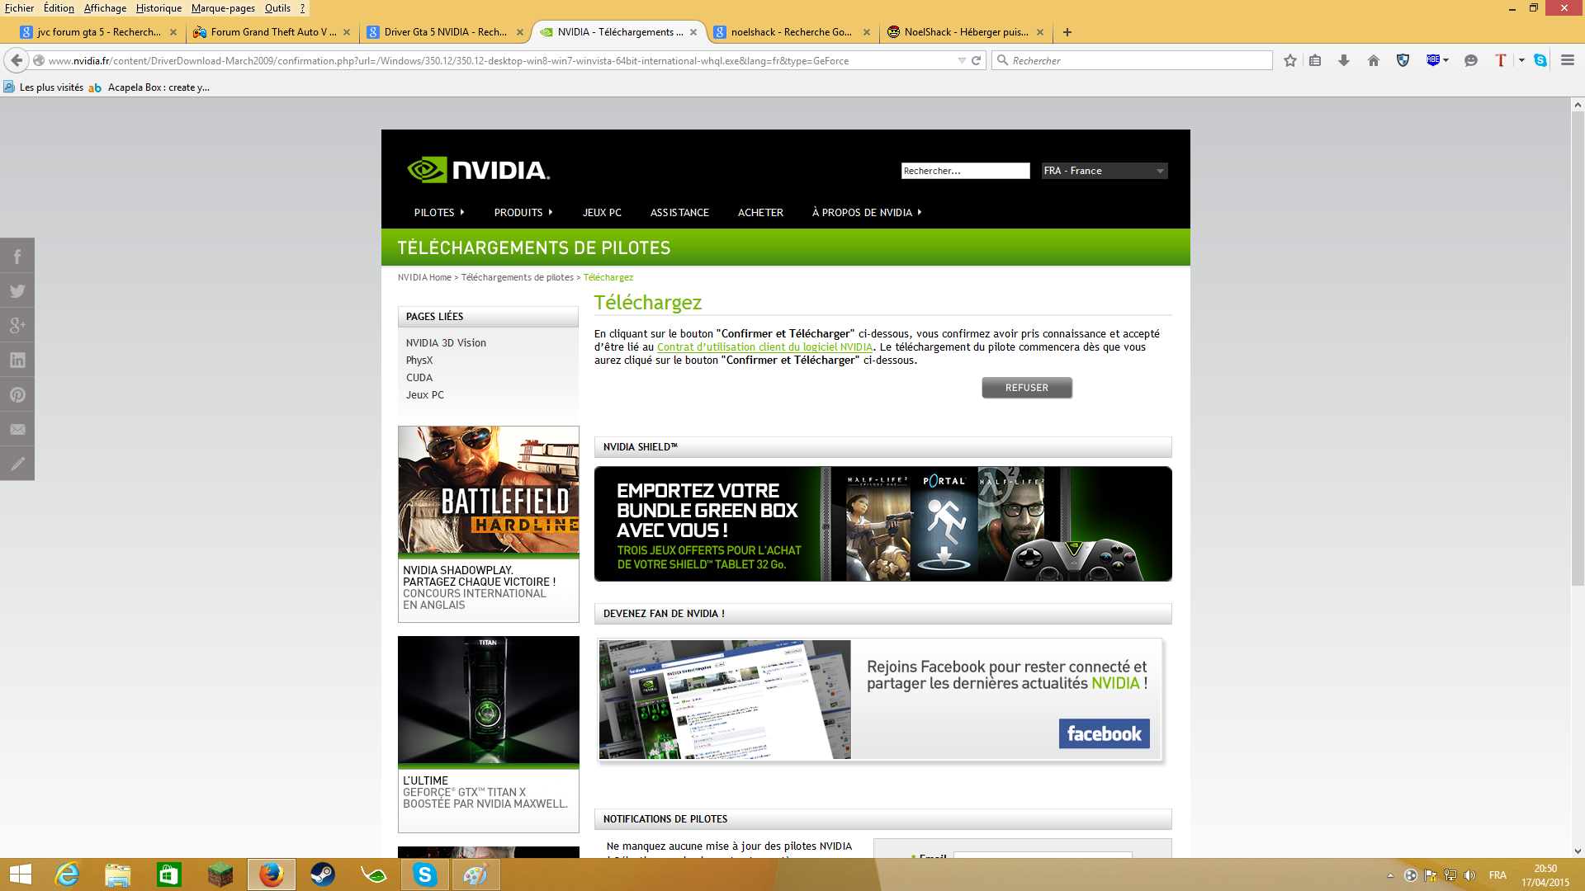
Task: Click the facebook button in fan banner
Action: pos(1104,733)
